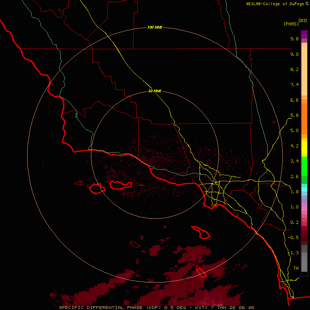Pick the bright green band of the color bar
This screenshot has width=310, height=310.
304,166
